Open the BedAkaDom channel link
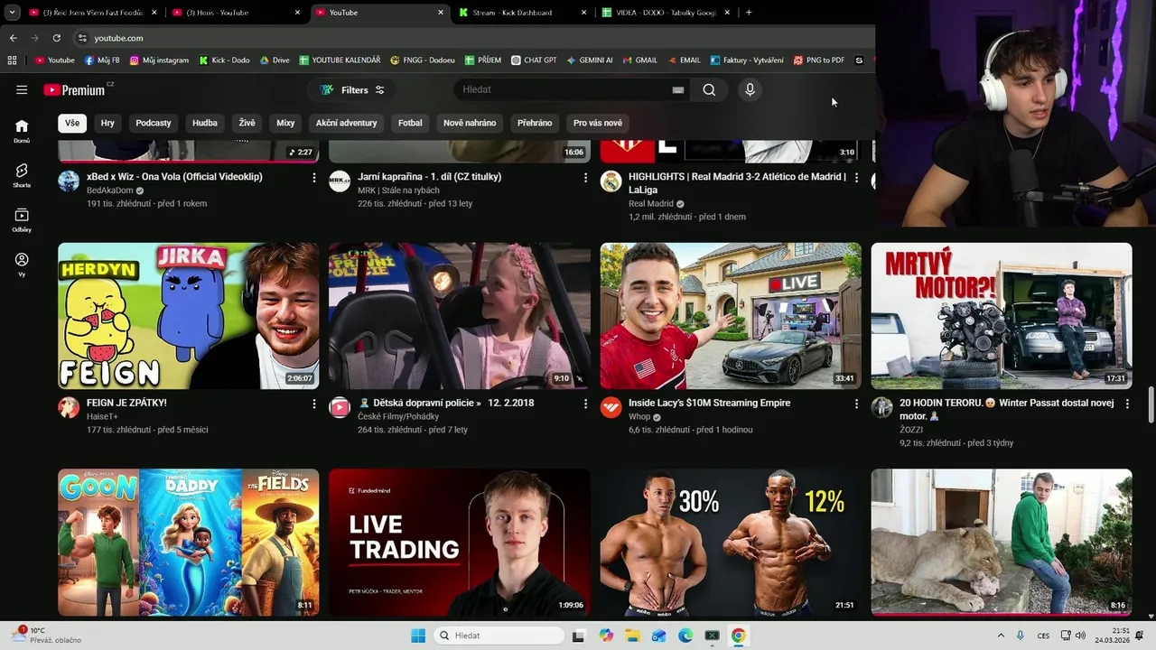 109,190
